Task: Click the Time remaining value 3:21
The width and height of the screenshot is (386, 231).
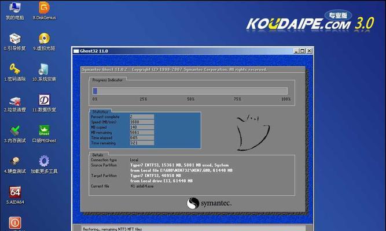Action: 142,143
